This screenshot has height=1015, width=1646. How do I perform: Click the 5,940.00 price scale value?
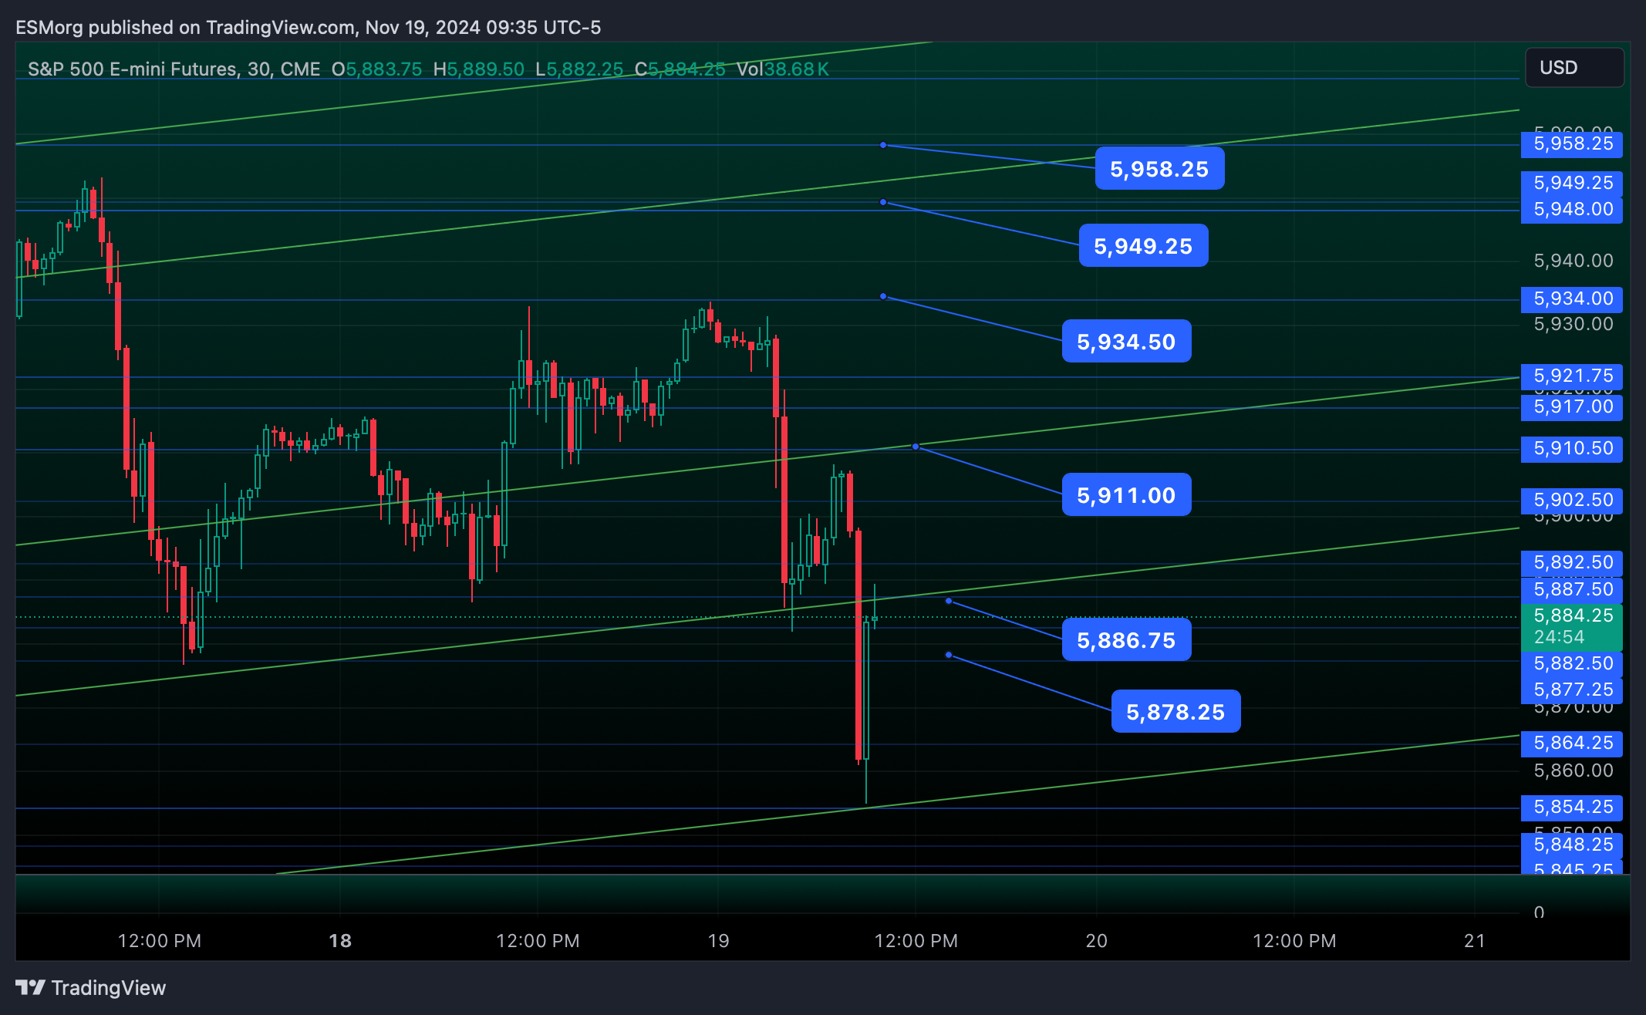coord(1573,261)
